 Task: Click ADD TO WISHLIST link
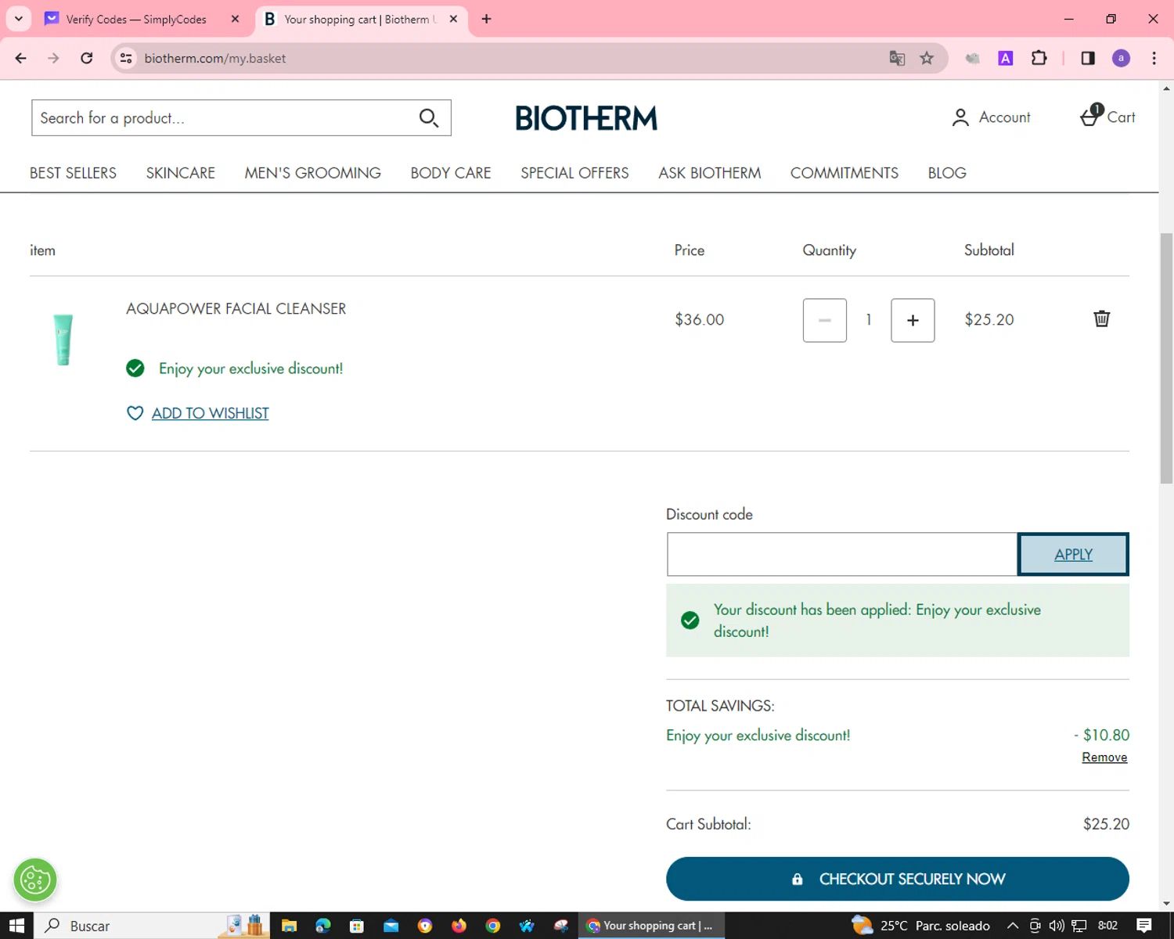210,413
